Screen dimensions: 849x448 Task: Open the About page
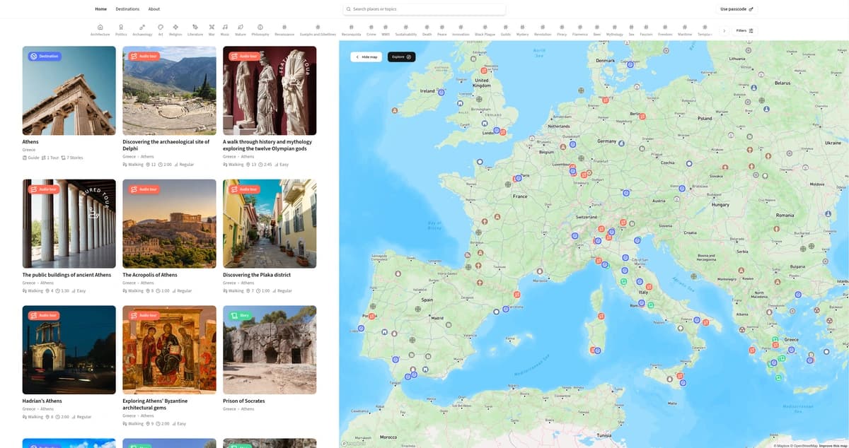154,9
